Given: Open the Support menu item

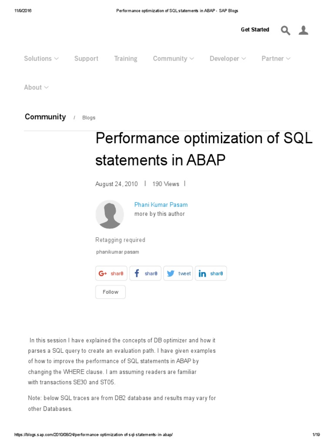Looking at the screenshot, I should 86,58.
